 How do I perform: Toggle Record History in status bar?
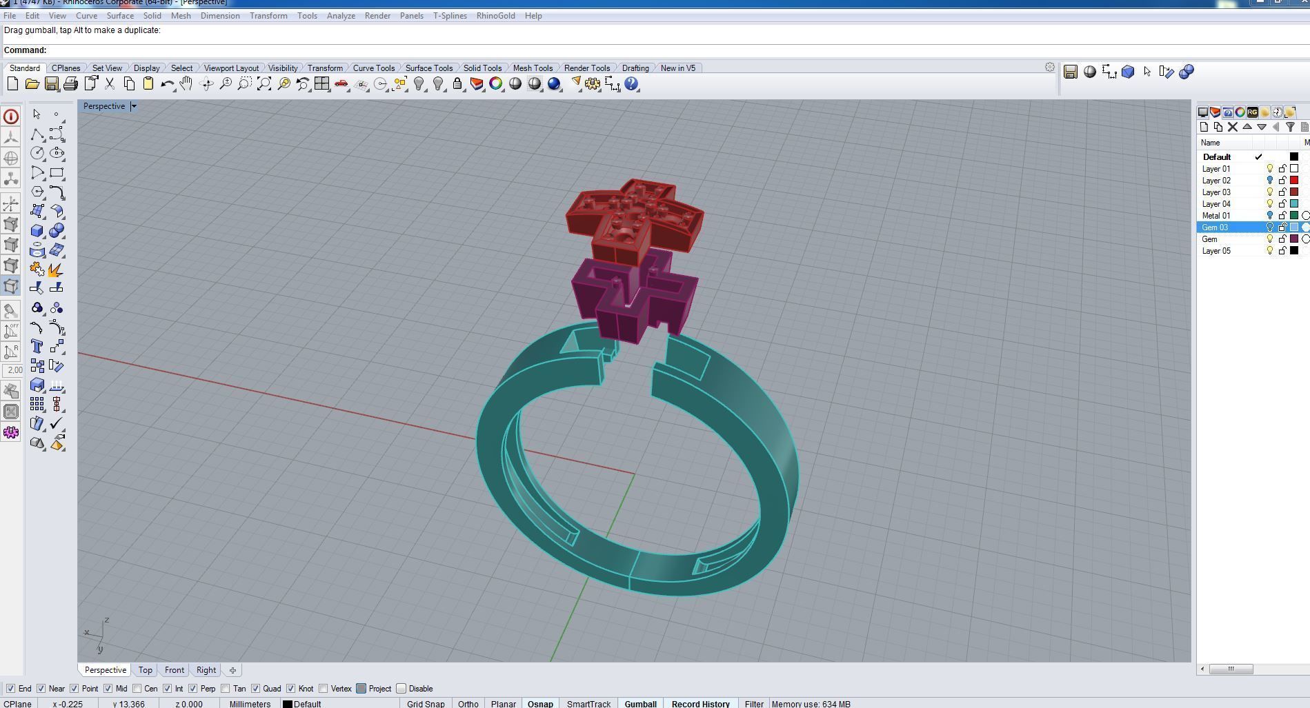(700, 704)
